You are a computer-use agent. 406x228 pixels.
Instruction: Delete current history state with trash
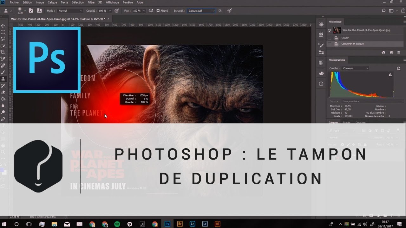tap(399, 52)
